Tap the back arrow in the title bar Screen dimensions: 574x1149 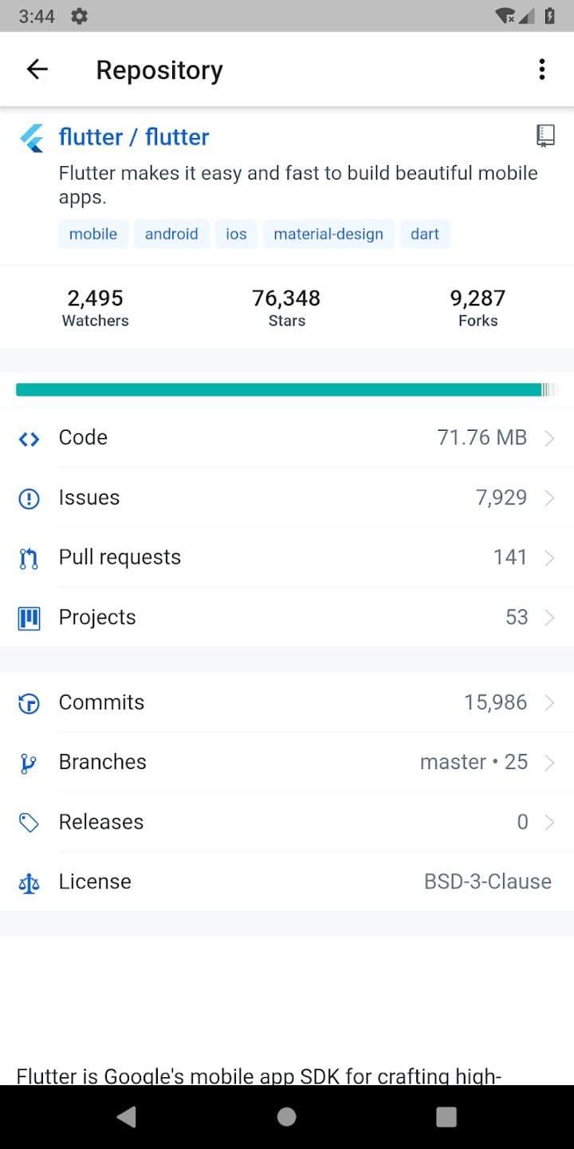(x=37, y=69)
